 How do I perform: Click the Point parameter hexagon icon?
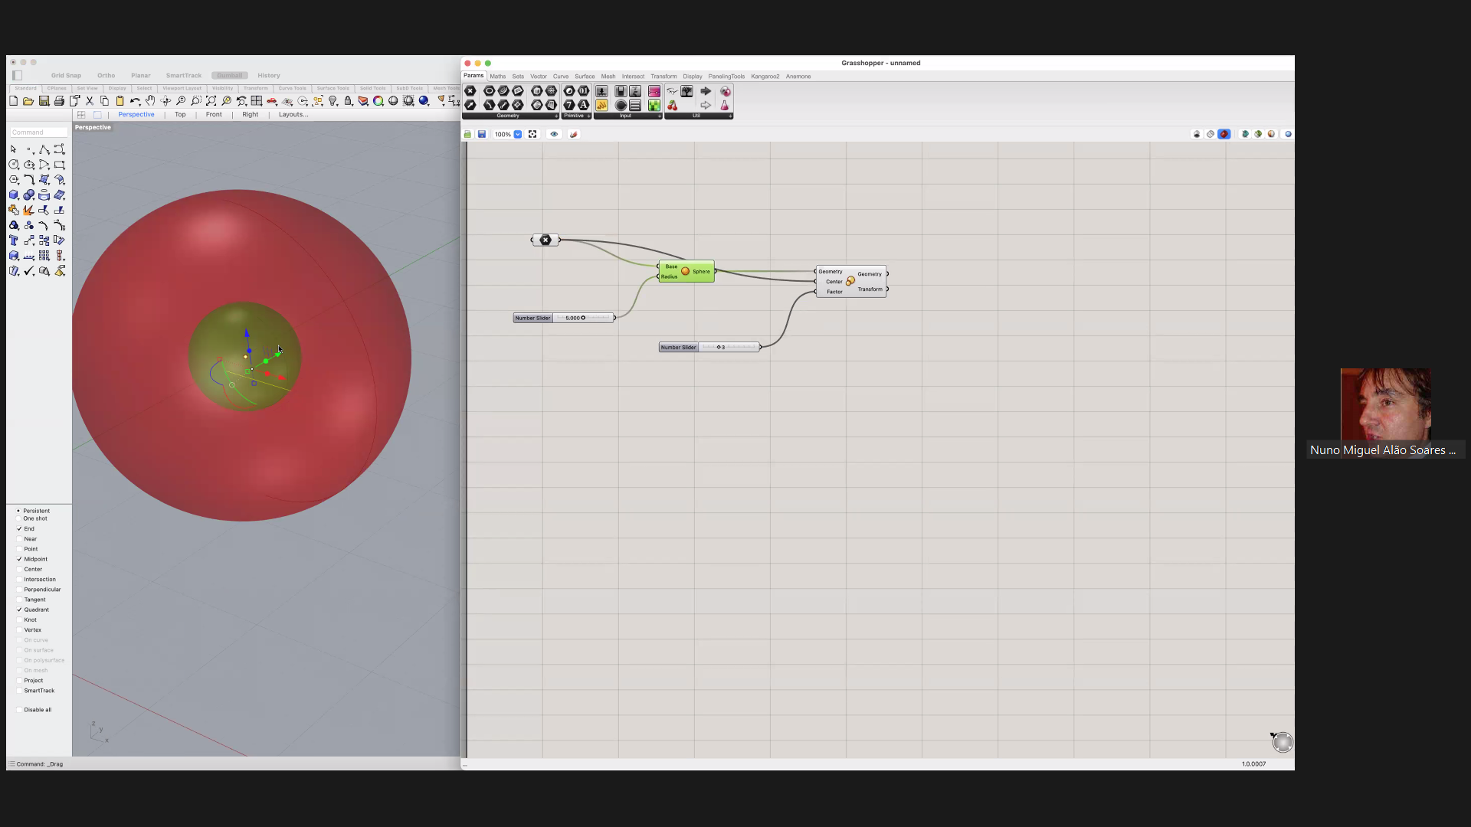click(x=470, y=91)
